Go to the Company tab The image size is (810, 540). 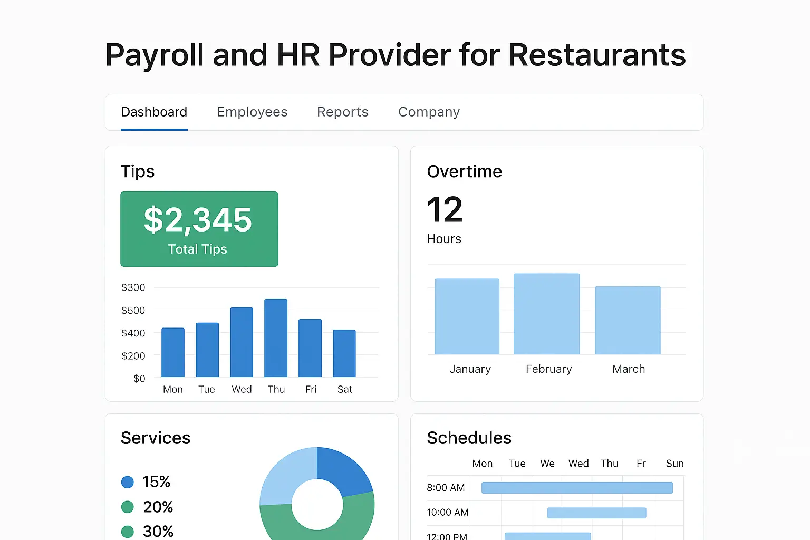[x=429, y=112]
